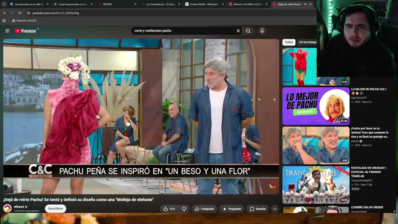This screenshot has width=398, height=224.
Task: Close the OKUPAS tab
Action: point(135,4)
